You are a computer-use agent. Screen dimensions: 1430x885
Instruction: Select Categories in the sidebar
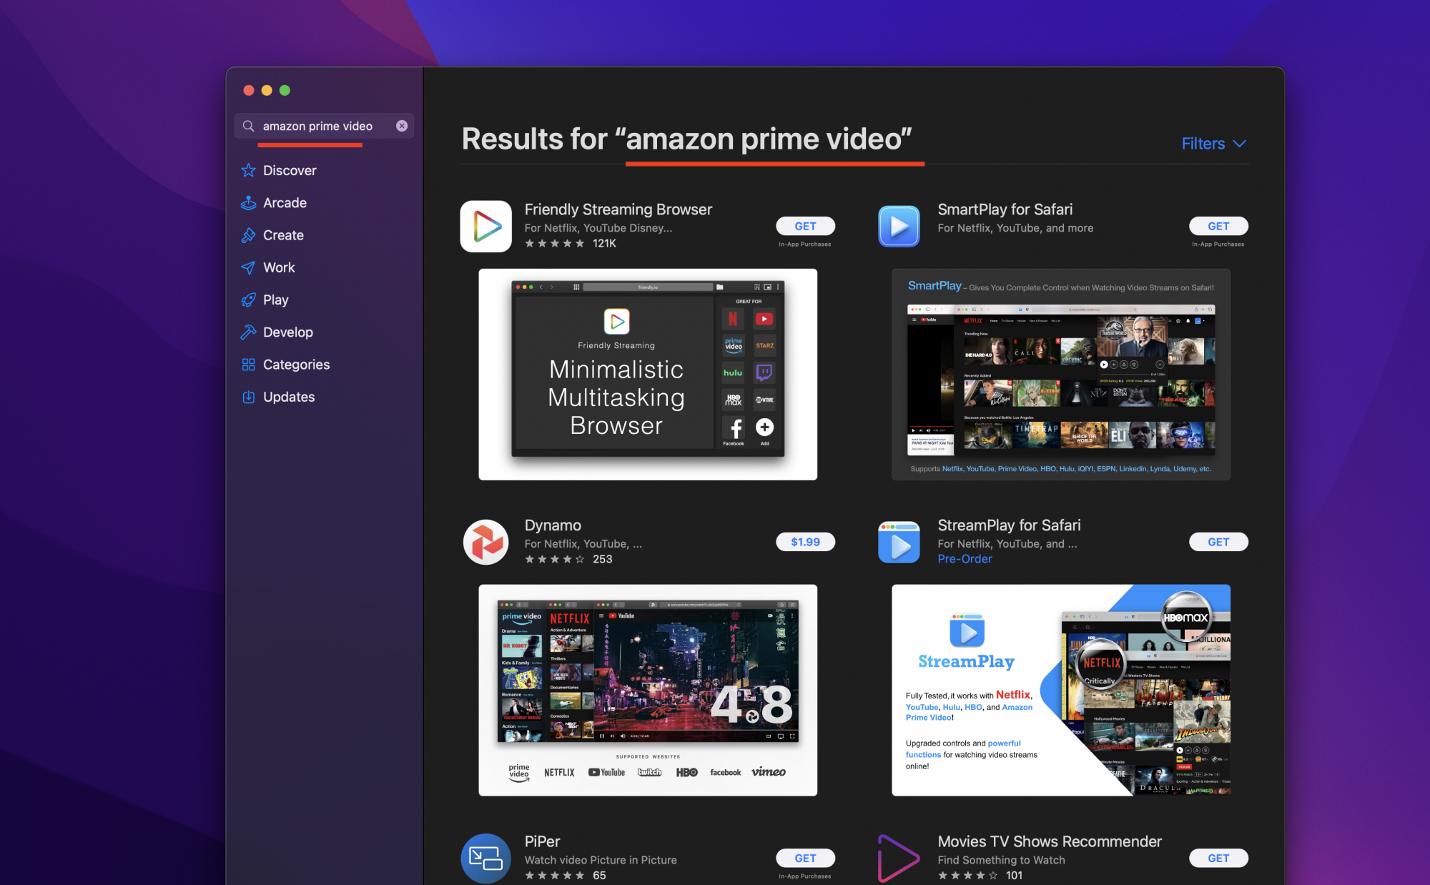click(295, 365)
